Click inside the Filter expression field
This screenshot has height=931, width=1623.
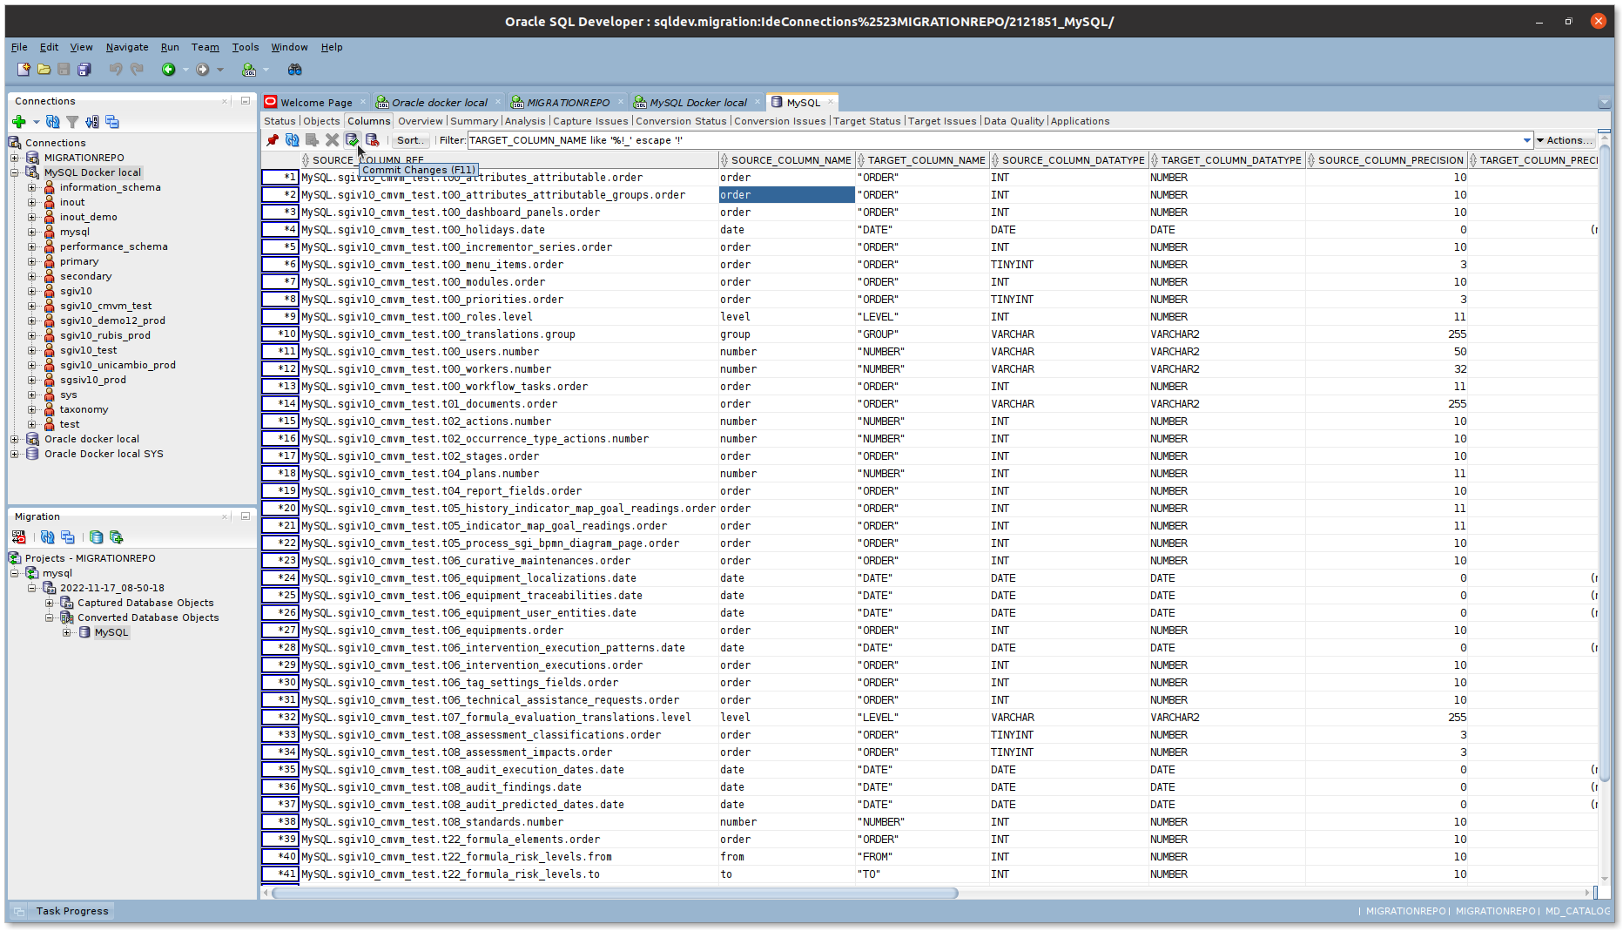point(784,140)
